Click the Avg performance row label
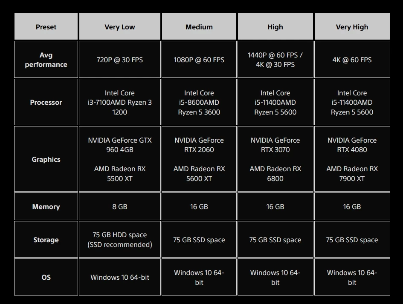The width and height of the screenshot is (403, 304). click(46, 60)
